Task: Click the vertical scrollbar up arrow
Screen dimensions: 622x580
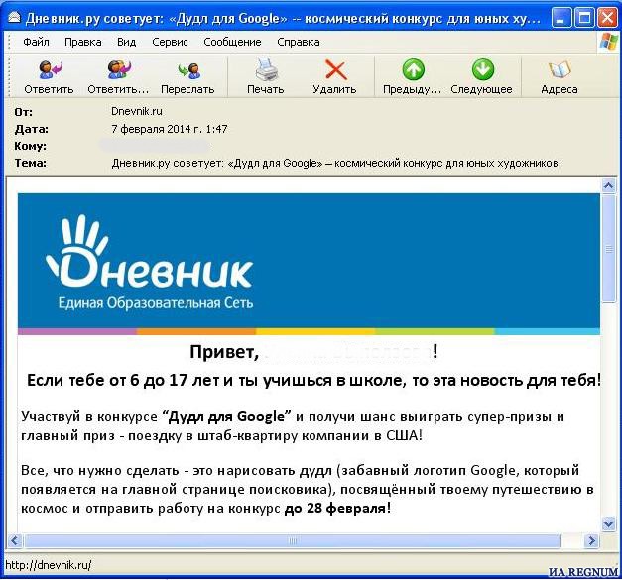Action: (x=608, y=186)
